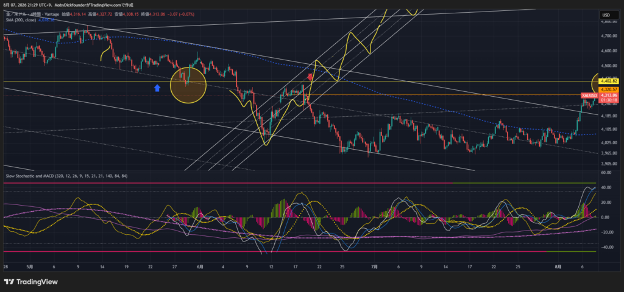624x292 pixels.
Task: Click the 28 date label on the time axis
Action: point(5,267)
